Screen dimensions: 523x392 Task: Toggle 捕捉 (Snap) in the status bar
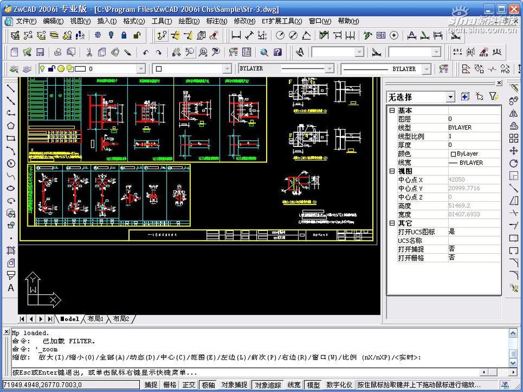(x=151, y=385)
